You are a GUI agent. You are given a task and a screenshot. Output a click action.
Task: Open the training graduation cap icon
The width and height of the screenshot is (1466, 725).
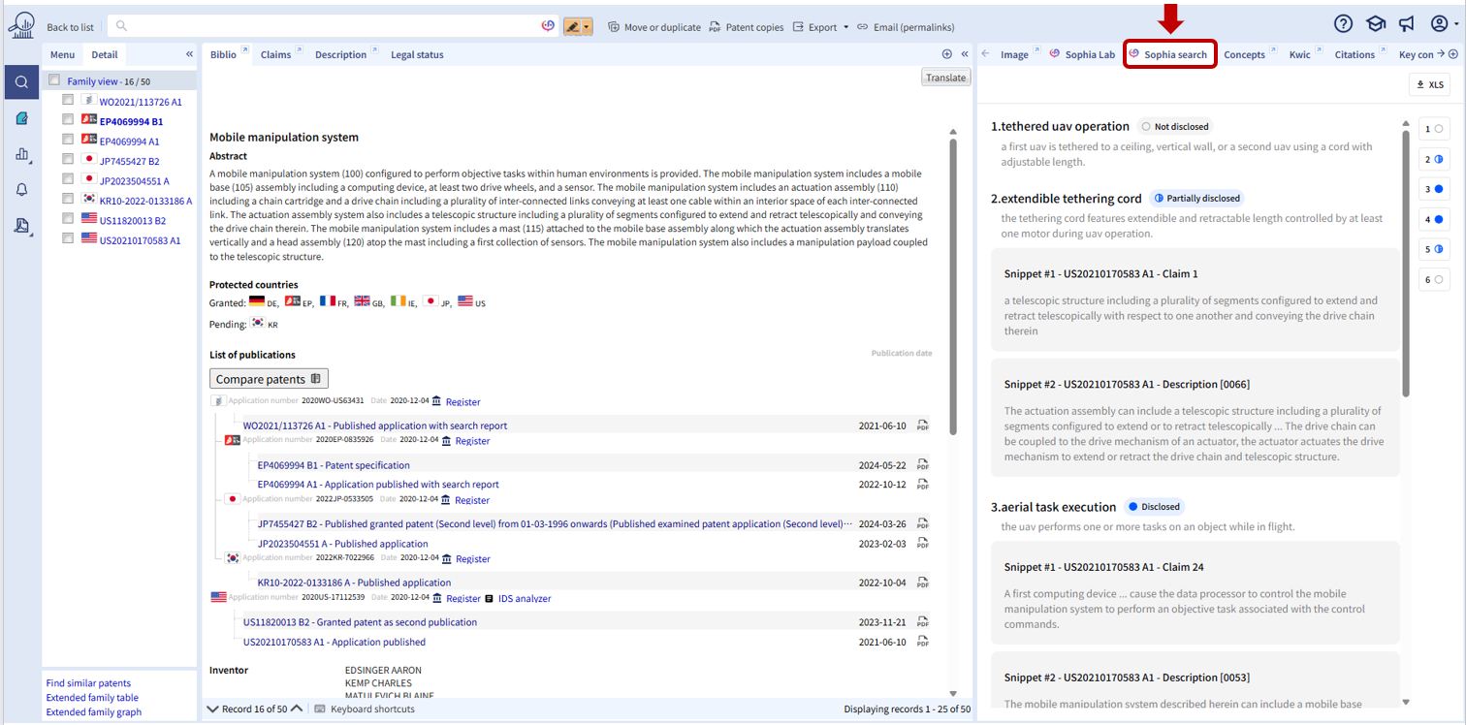(1375, 24)
